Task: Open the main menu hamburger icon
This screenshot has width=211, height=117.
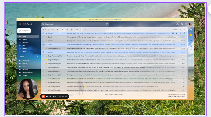Action: [x=20, y=24]
